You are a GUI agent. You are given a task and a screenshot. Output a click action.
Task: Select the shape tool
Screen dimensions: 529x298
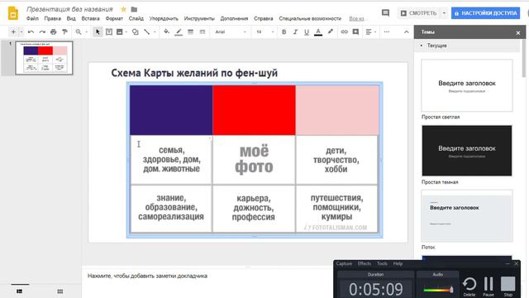coord(136,31)
